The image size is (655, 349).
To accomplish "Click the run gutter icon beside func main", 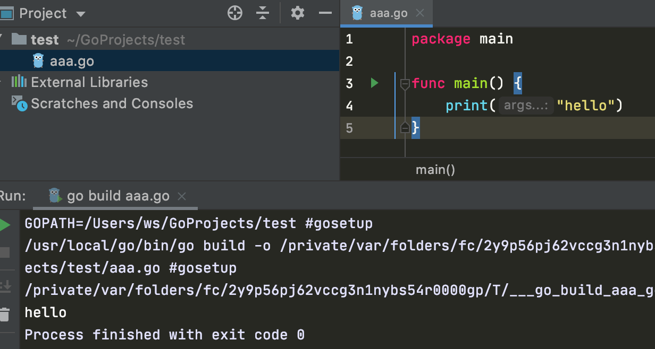I will pyautogui.click(x=375, y=83).
